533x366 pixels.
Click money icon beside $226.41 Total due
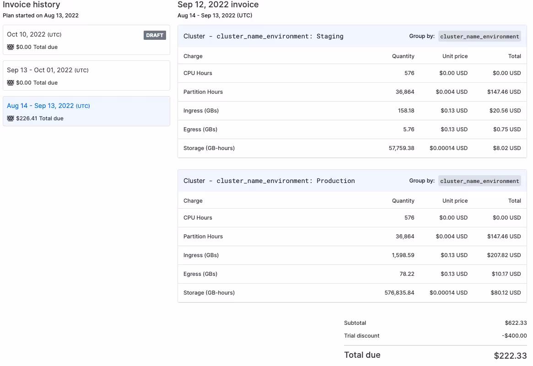coord(11,118)
